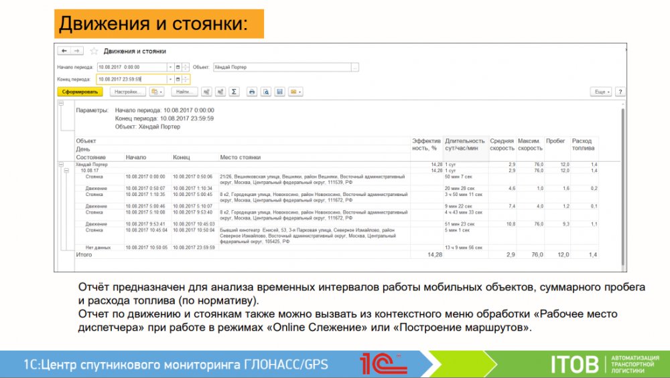Open the Настройки... settings button
The image size is (670, 378).
coord(128,92)
